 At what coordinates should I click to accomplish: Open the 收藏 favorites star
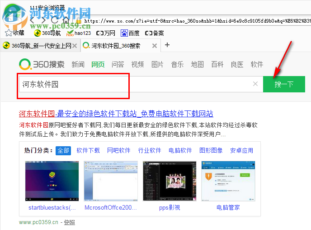(14, 33)
